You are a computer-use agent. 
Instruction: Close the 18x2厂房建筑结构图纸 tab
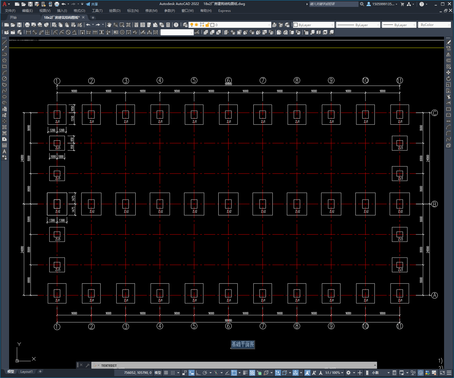coord(83,17)
